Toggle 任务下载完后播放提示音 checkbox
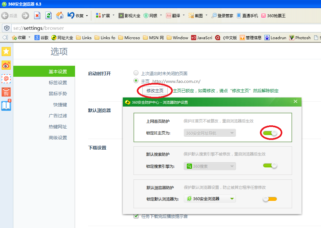Viewport: 321px width, 228px height. pos(136,216)
